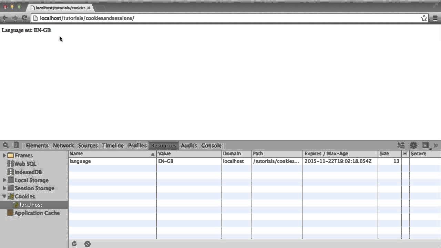Image resolution: width=441 pixels, height=248 pixels.
Task: Select the 'language' cookie name cell
Action: (112, 161)
